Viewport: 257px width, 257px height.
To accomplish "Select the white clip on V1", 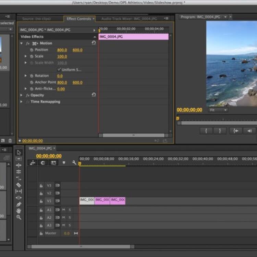I will coord(87,201).
